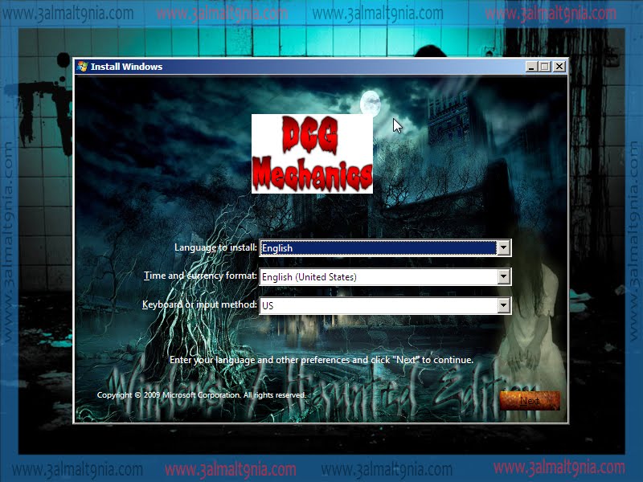
Task: Close the Install Windows dialog
Action: pyautogui.click(x=559, y=67)
